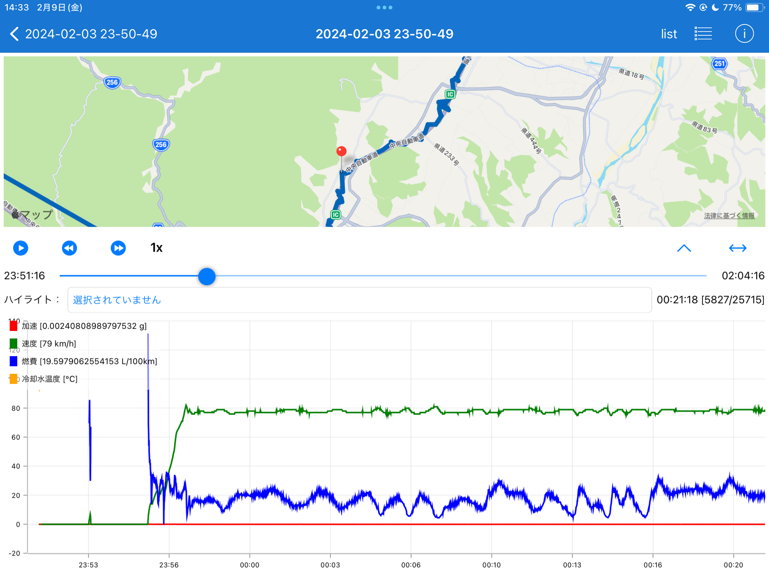Click the rewind playback icon
The height and width of the screenshot is (577, 769).
tap(69, 248)
